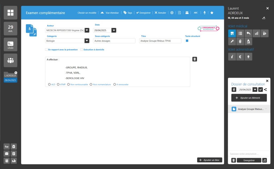
Task: Click 'Vue étendue' in header toolbar
Action: click(x=110, y=13)
